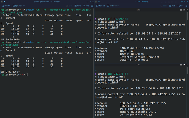Minimize the 100.113.199.122 Konsole window
Screen dimensions: 189x118
click(88, 2)
